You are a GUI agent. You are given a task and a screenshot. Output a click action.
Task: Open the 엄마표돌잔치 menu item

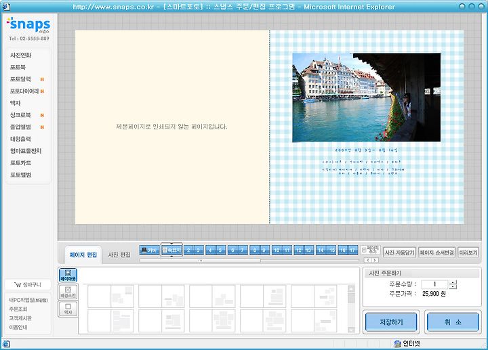click(26, 151)
